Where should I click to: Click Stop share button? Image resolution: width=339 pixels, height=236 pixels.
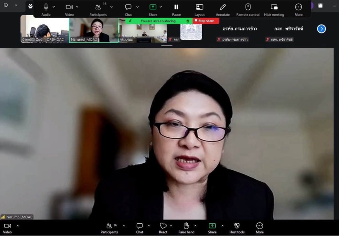tap(206, 21)
